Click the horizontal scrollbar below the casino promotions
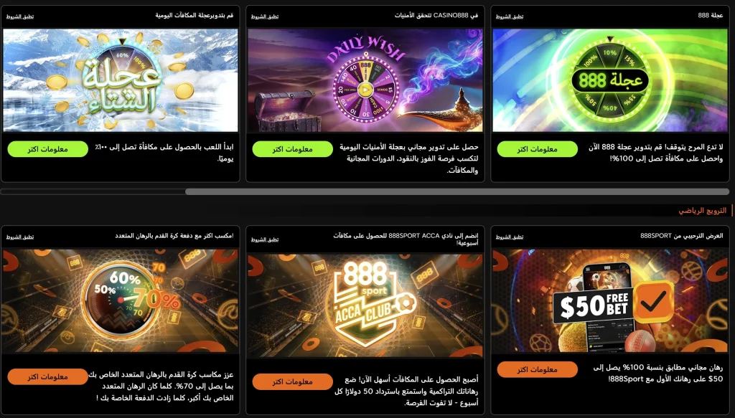 [457, 191]
